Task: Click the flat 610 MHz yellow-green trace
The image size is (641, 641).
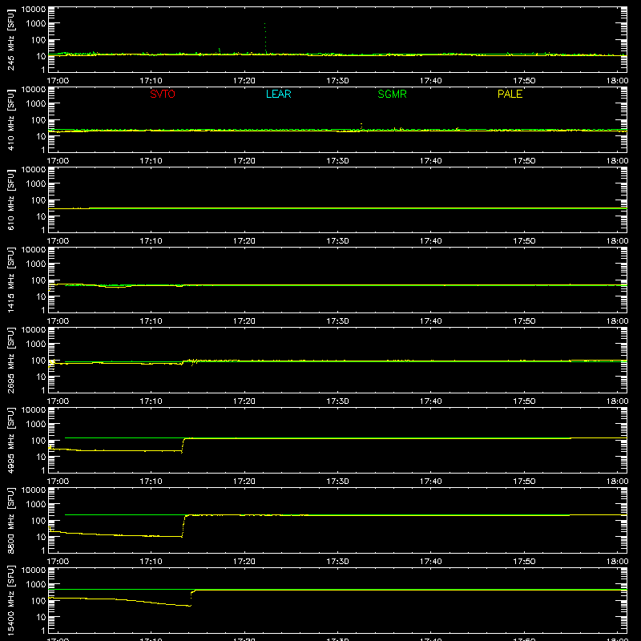Action: click(337, 208)
